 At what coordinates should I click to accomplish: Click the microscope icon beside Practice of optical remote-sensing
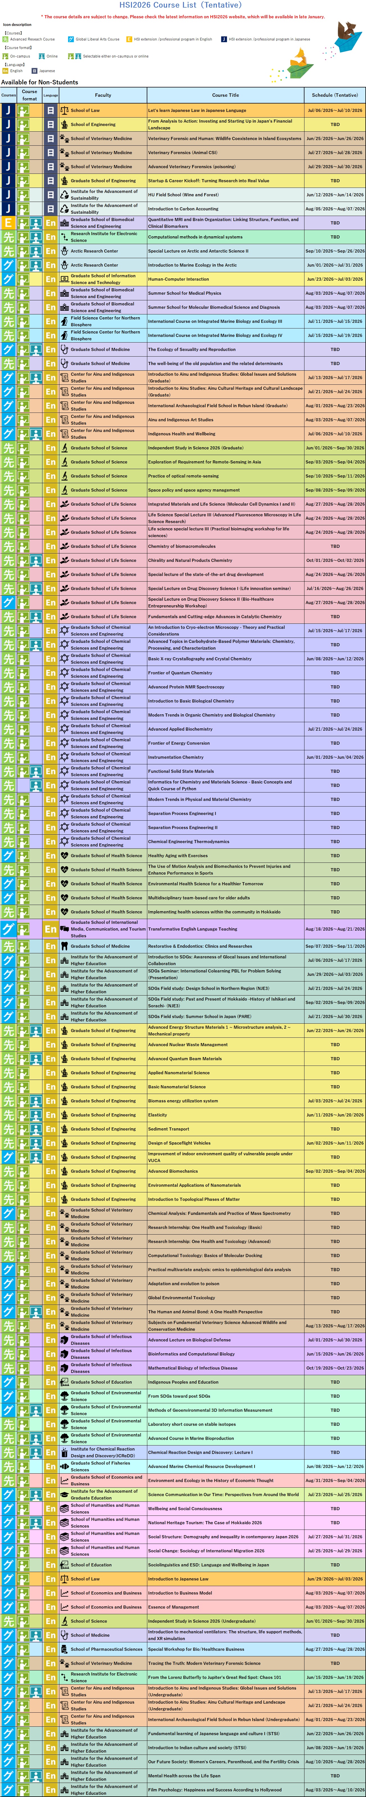pos(64,476)
